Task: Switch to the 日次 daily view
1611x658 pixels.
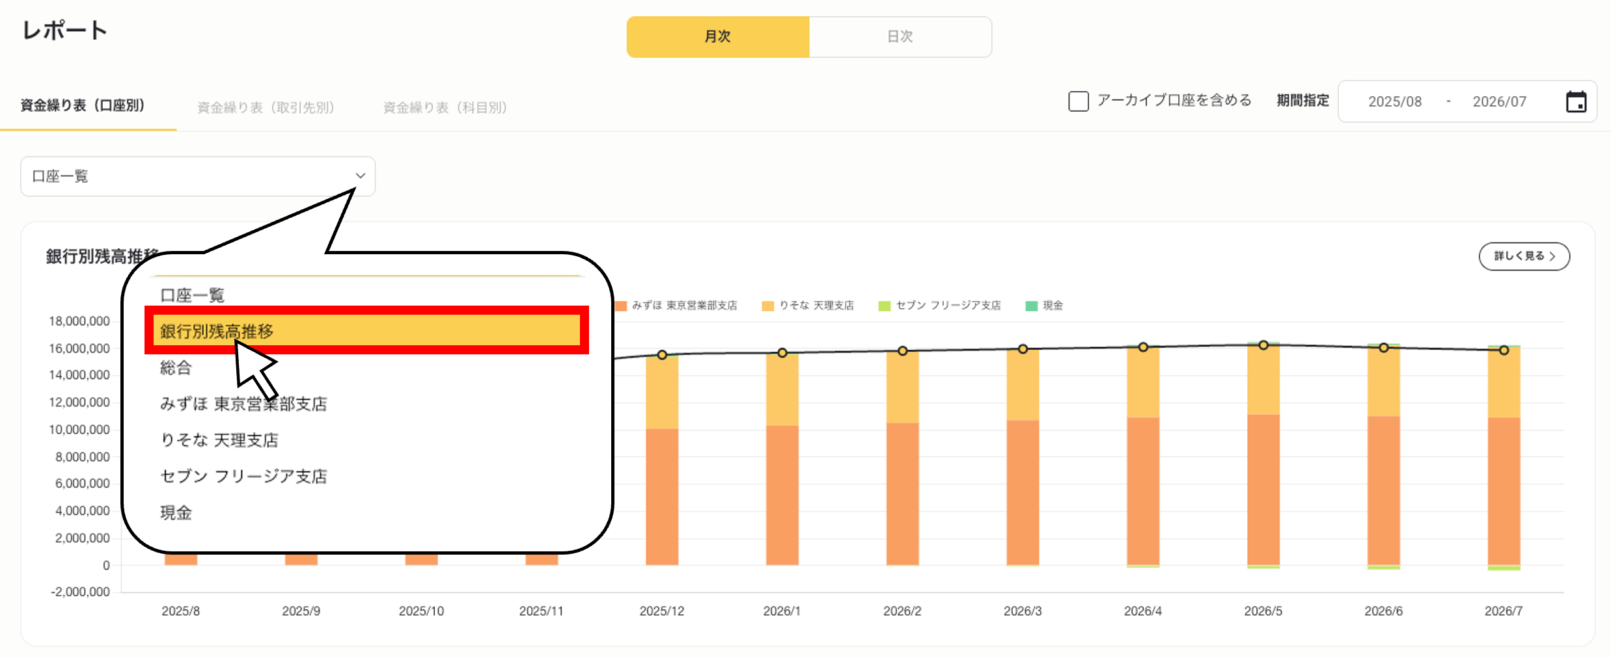Action: [x=900, y=37]
